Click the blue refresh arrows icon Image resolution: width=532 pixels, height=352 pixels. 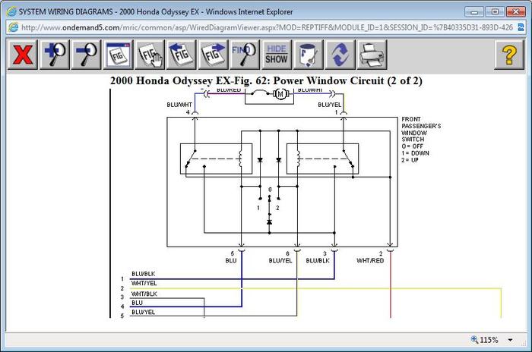[340, 54]
